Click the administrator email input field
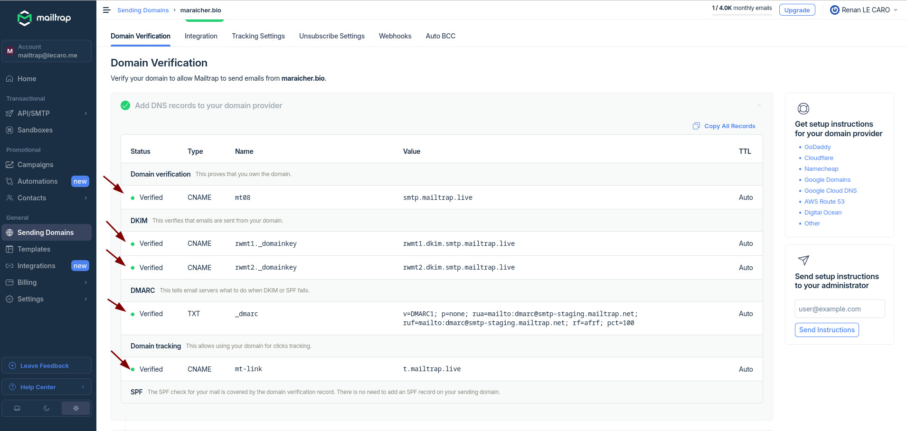 point(840,309)
